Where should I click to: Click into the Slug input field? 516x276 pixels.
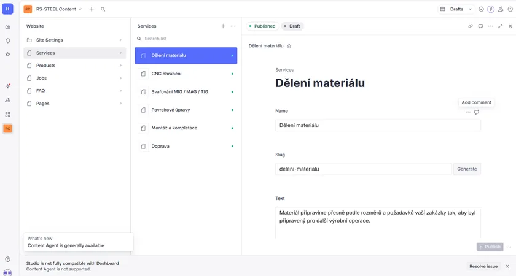(364, 169)
